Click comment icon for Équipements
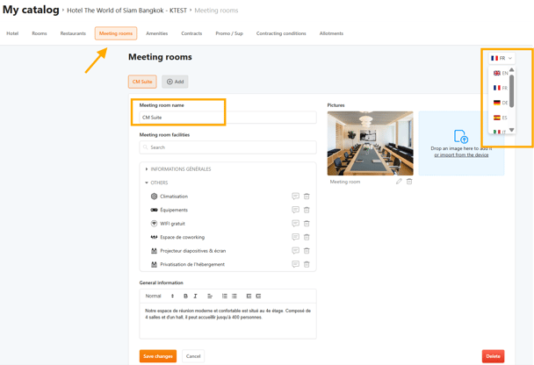 click(x=295, y=210)
